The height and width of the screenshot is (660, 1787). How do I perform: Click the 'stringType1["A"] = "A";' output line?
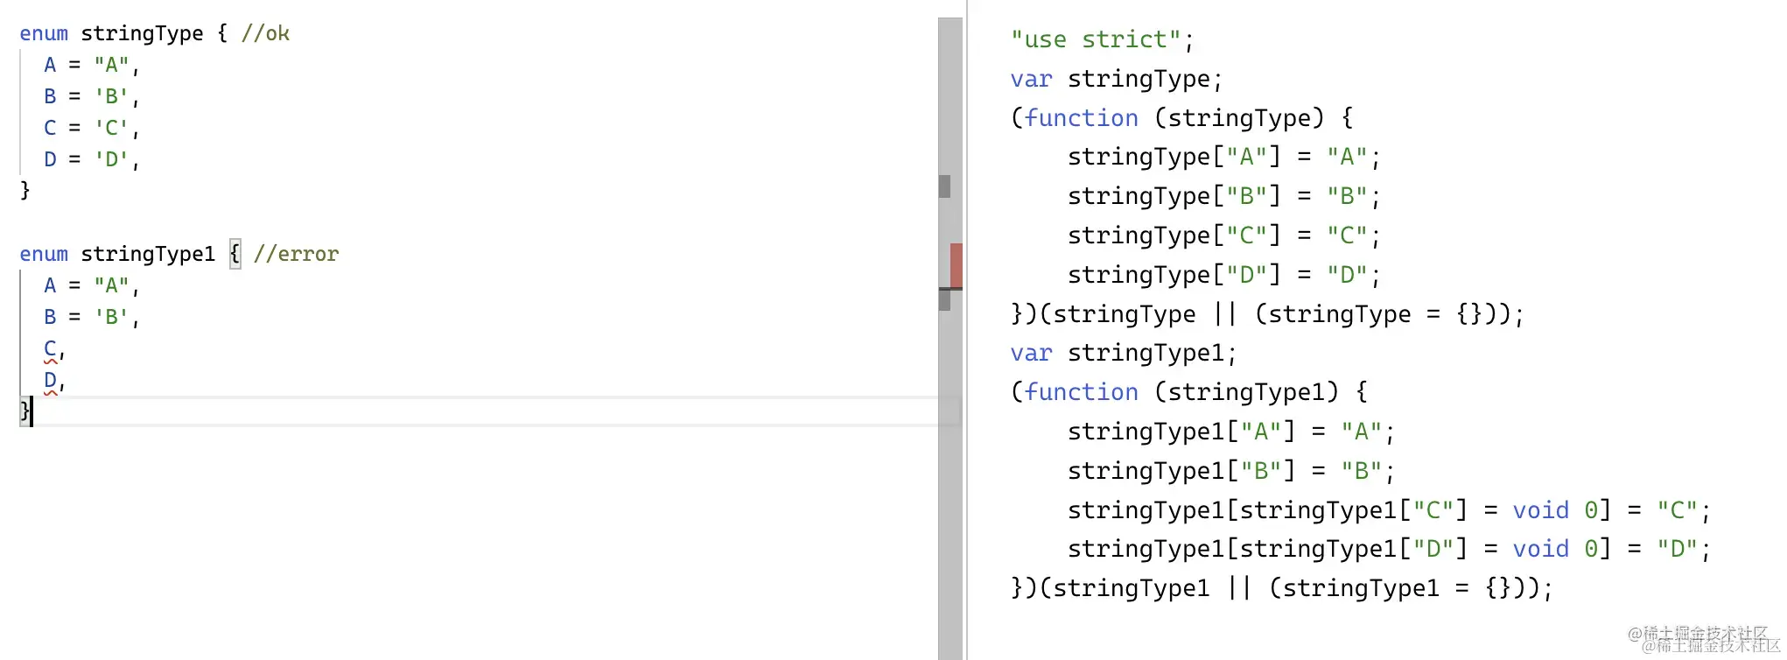(1230, 432)
